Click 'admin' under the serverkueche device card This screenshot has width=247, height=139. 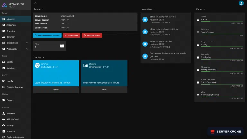click(104, 90)
